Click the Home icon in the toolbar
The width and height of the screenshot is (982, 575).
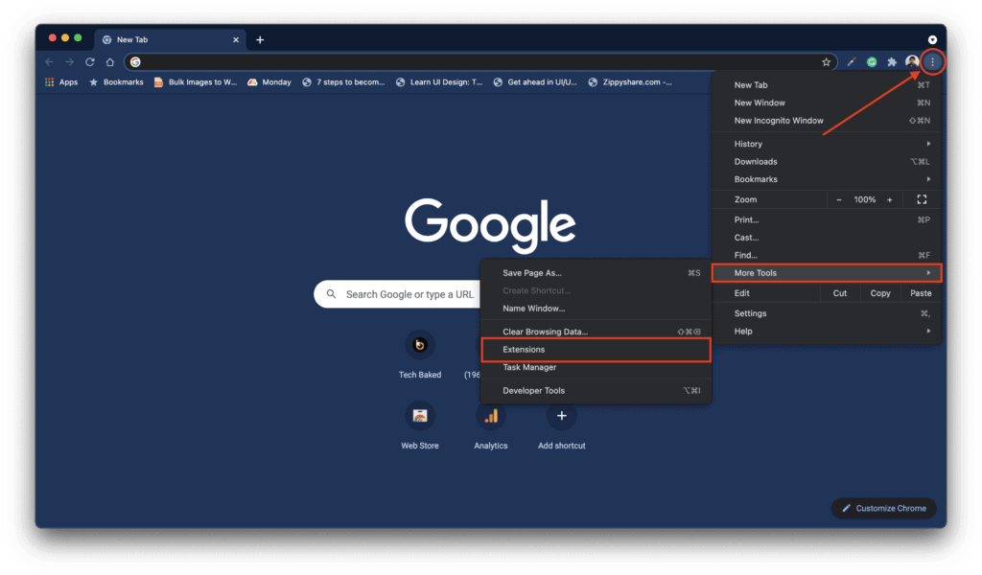pyautogui.click(x=109, y=61)
